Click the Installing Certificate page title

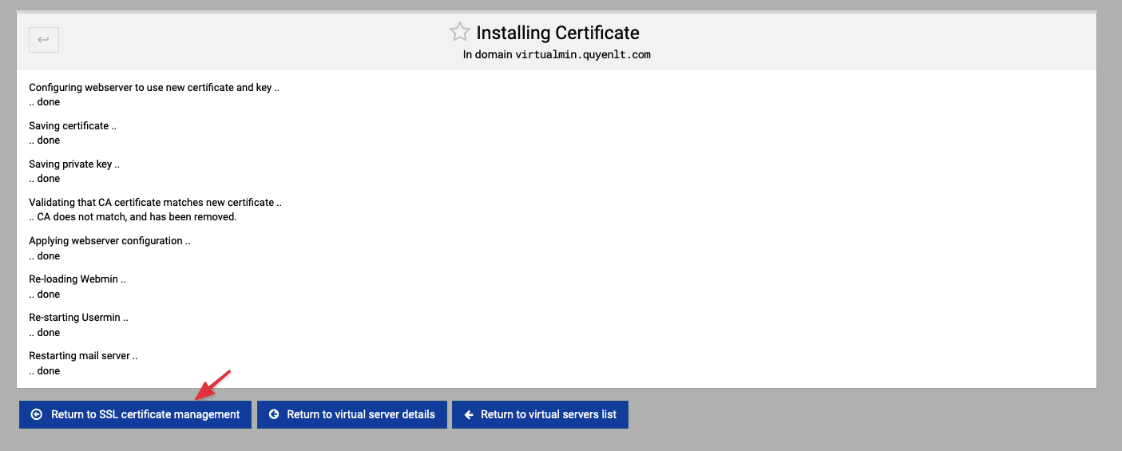click(x=557, y=33)
